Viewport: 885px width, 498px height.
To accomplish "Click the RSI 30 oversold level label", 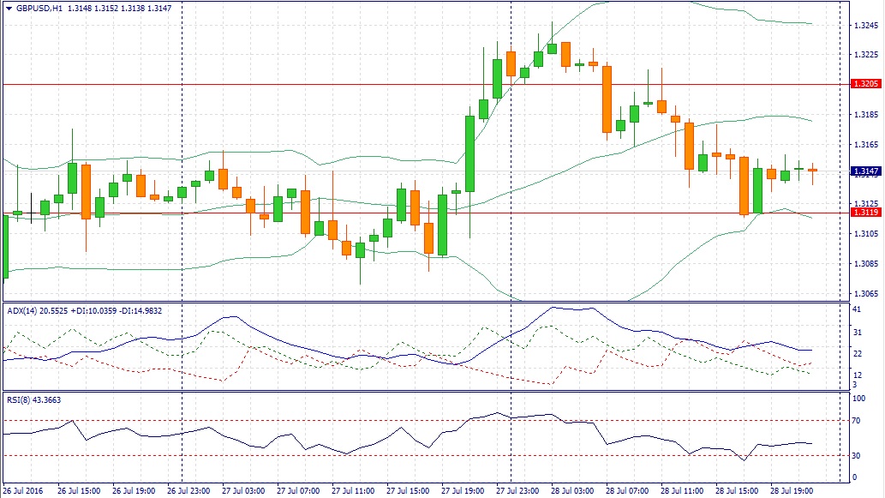I will [x=856, y=456].
